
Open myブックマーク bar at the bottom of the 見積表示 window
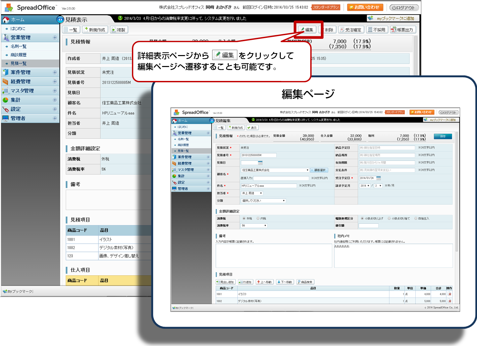pyautogui.click(x=18, y=291)
